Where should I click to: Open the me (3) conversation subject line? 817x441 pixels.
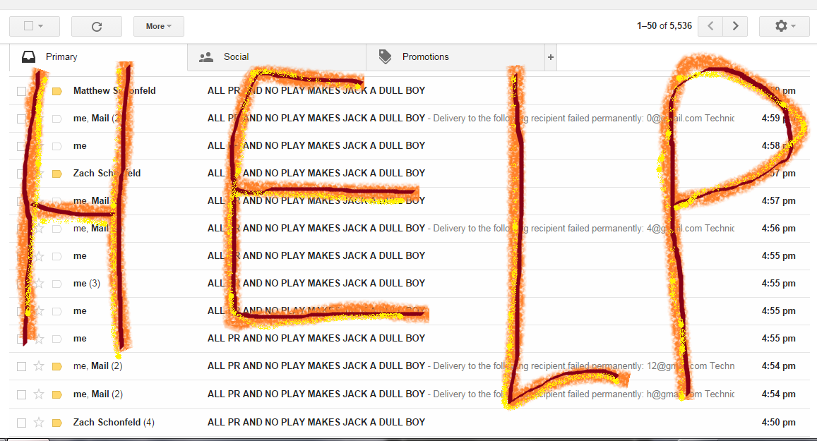pos(316,284)
